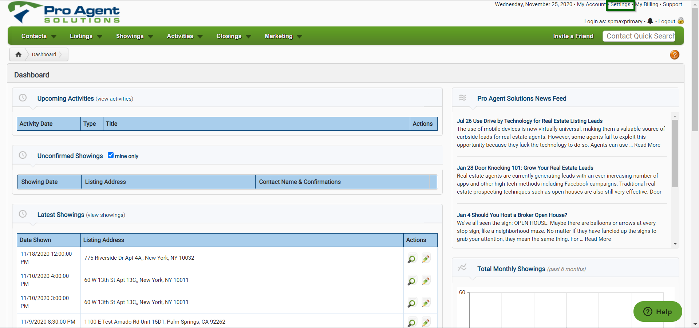
Task: Edit the 11/10/2020 3:00 PM showing pencil
Action: click(426, 303)
